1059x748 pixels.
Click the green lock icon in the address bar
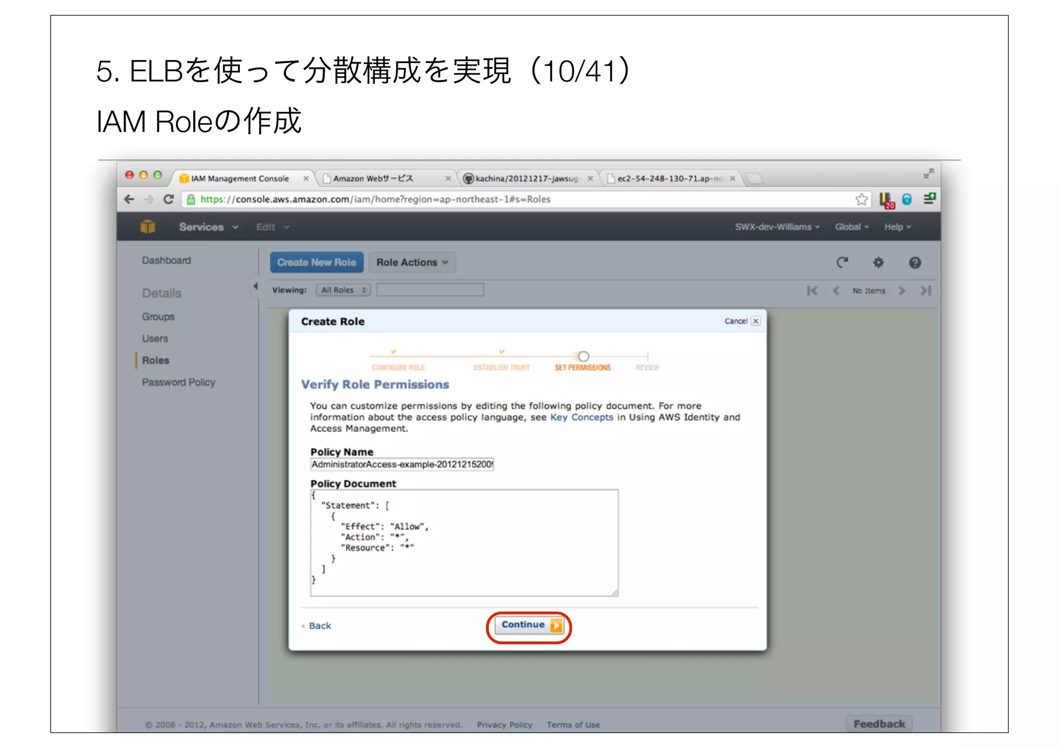pos(191,200)
